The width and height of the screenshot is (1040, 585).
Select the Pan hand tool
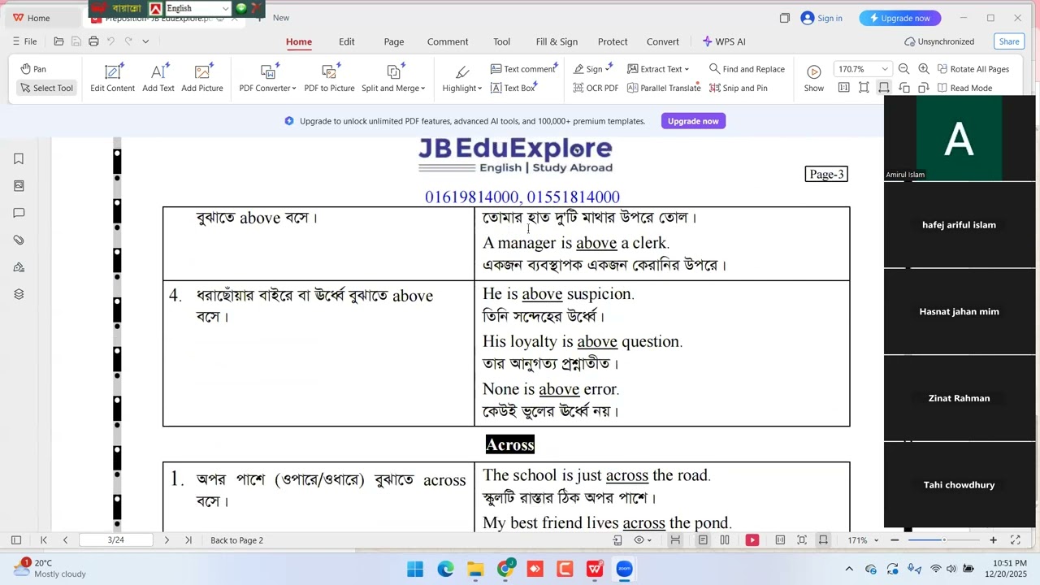click(34, 69)
